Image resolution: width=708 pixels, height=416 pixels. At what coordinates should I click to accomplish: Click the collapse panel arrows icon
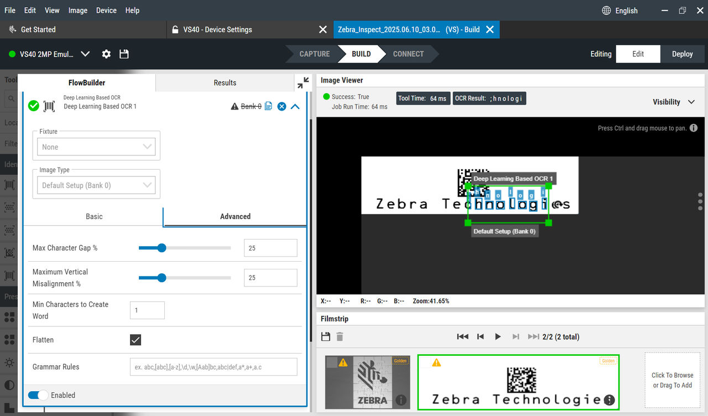click(x=303, y=83)
